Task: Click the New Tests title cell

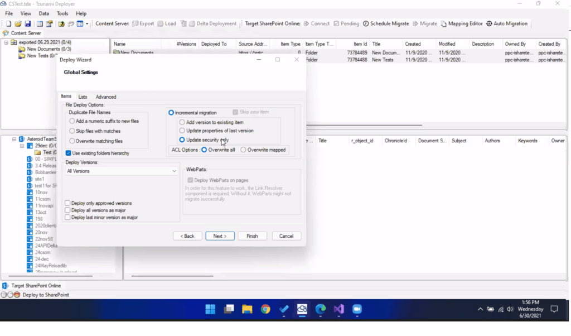Action: pyautogui.click(x=383, y=60)
